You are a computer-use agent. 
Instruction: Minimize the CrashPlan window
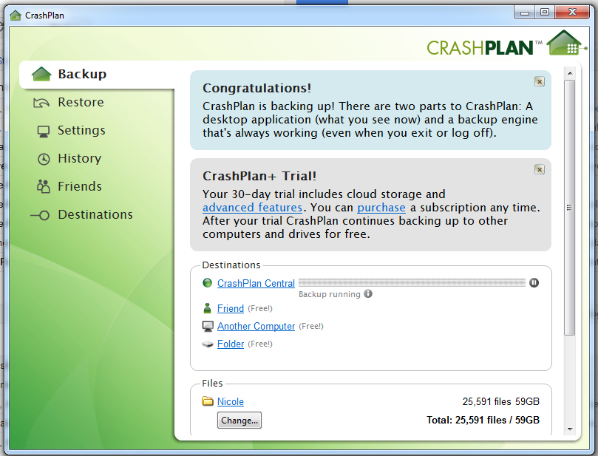click(x=525, y=13)
